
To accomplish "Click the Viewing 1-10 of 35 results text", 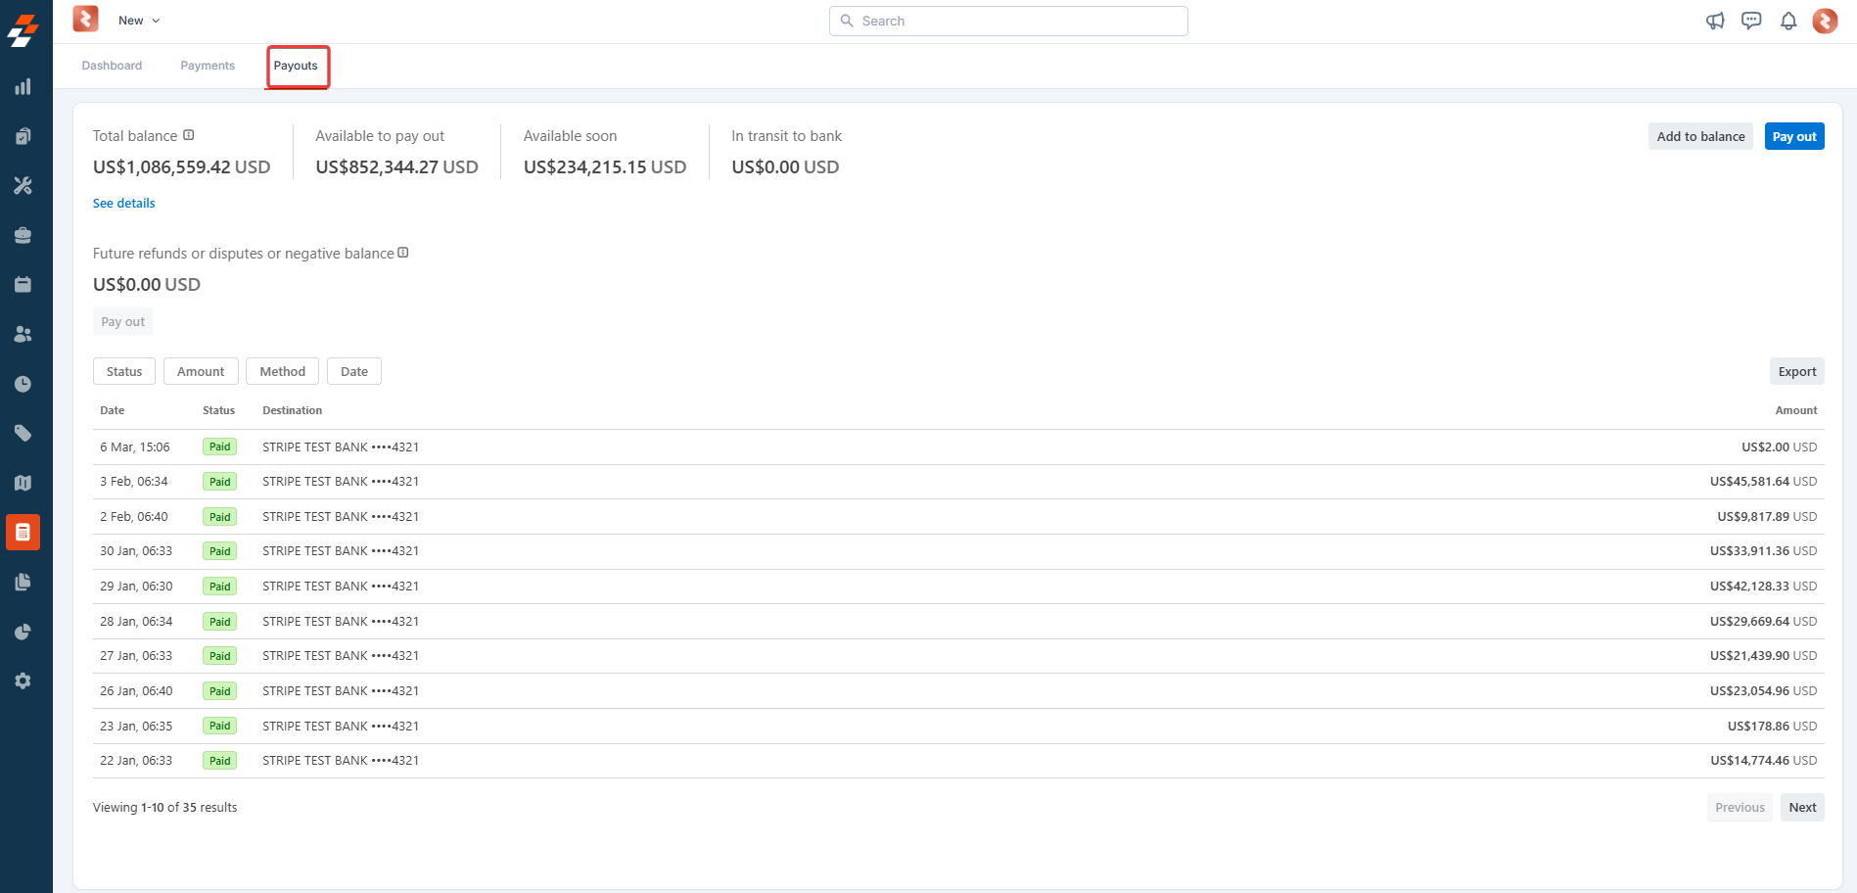I will click(165, 808).
